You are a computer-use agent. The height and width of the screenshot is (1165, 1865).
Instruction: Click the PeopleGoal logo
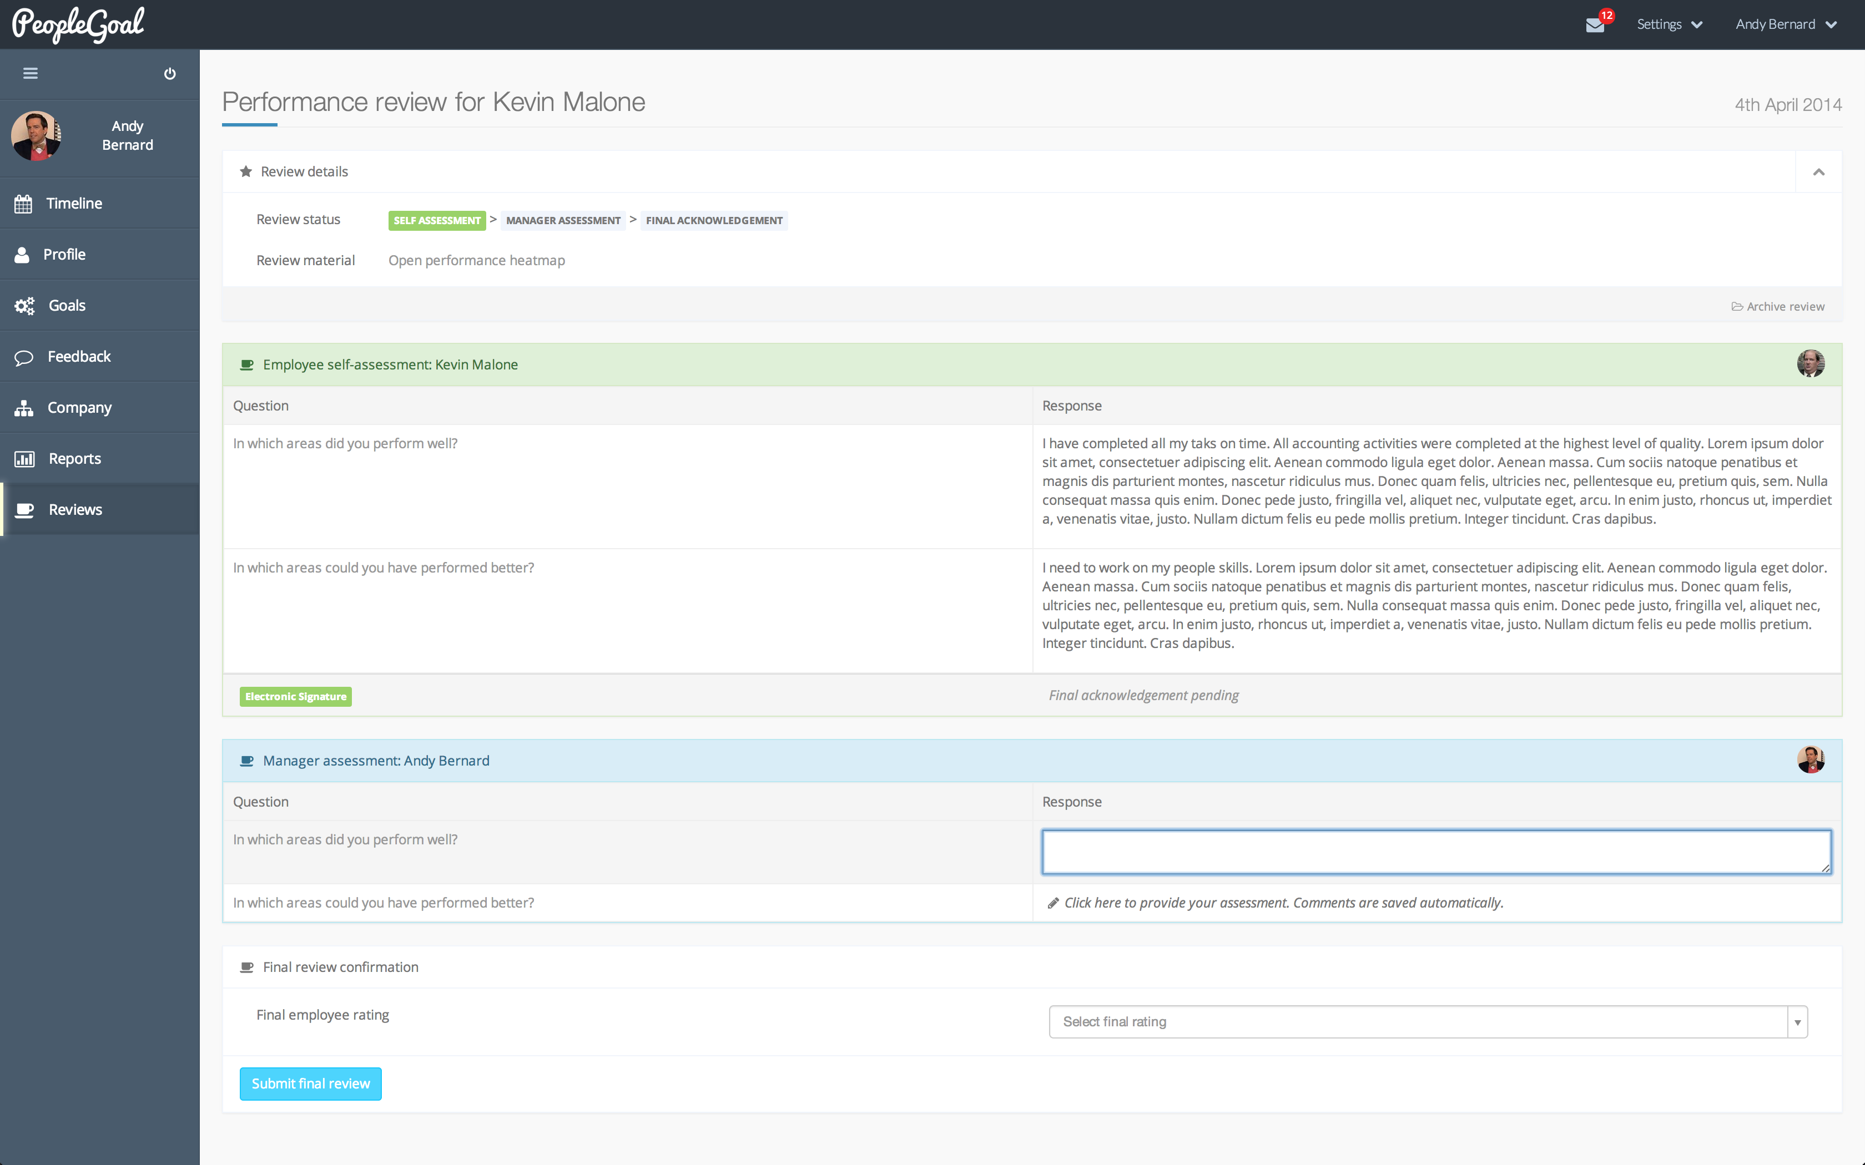tap(78, 24)
